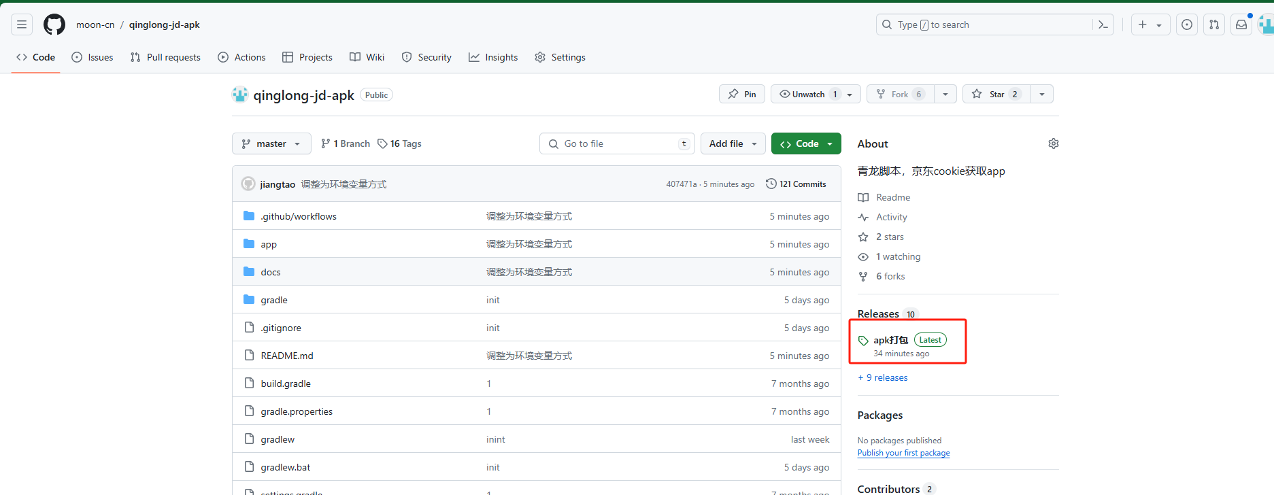Open the 1 Branch link

pos(346,143)
